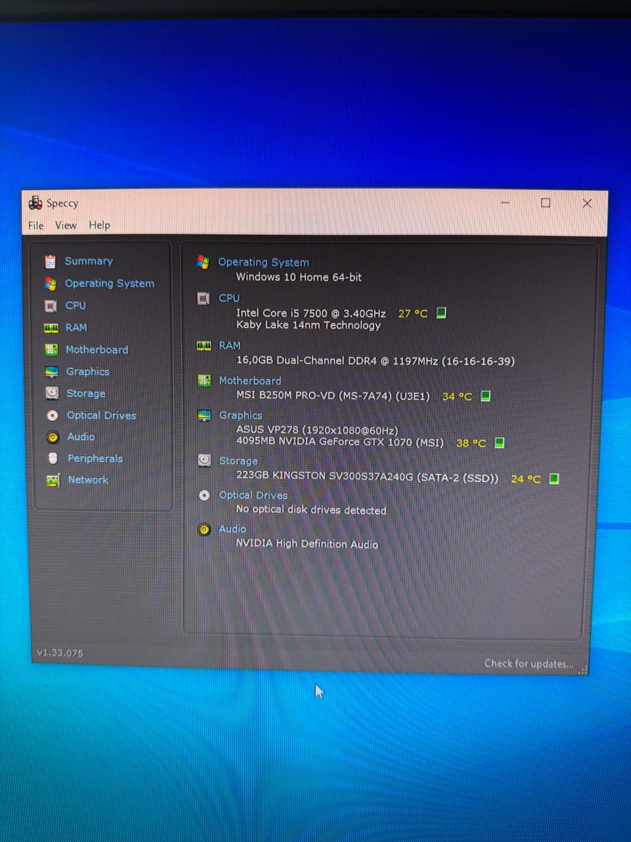Viewport: 631px width, 842px height.
Task: Select Network in the sidebar
Action: [88, 480]
